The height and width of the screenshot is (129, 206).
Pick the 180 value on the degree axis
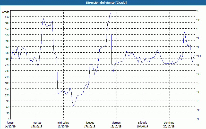click(x=7, y=83)
